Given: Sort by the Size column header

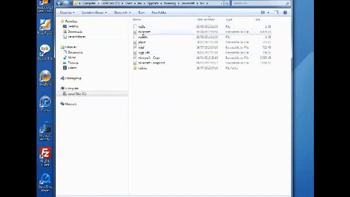Looking at the screenshot, I should (x=258, y=20).
